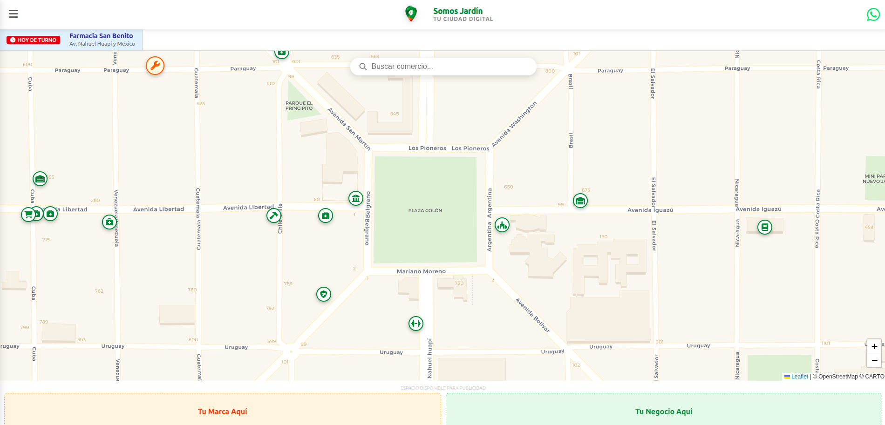This screenshot has height=425, width=885.
Task: Click the orange wrench marker near Paraguay street
Action: point(155,66)
